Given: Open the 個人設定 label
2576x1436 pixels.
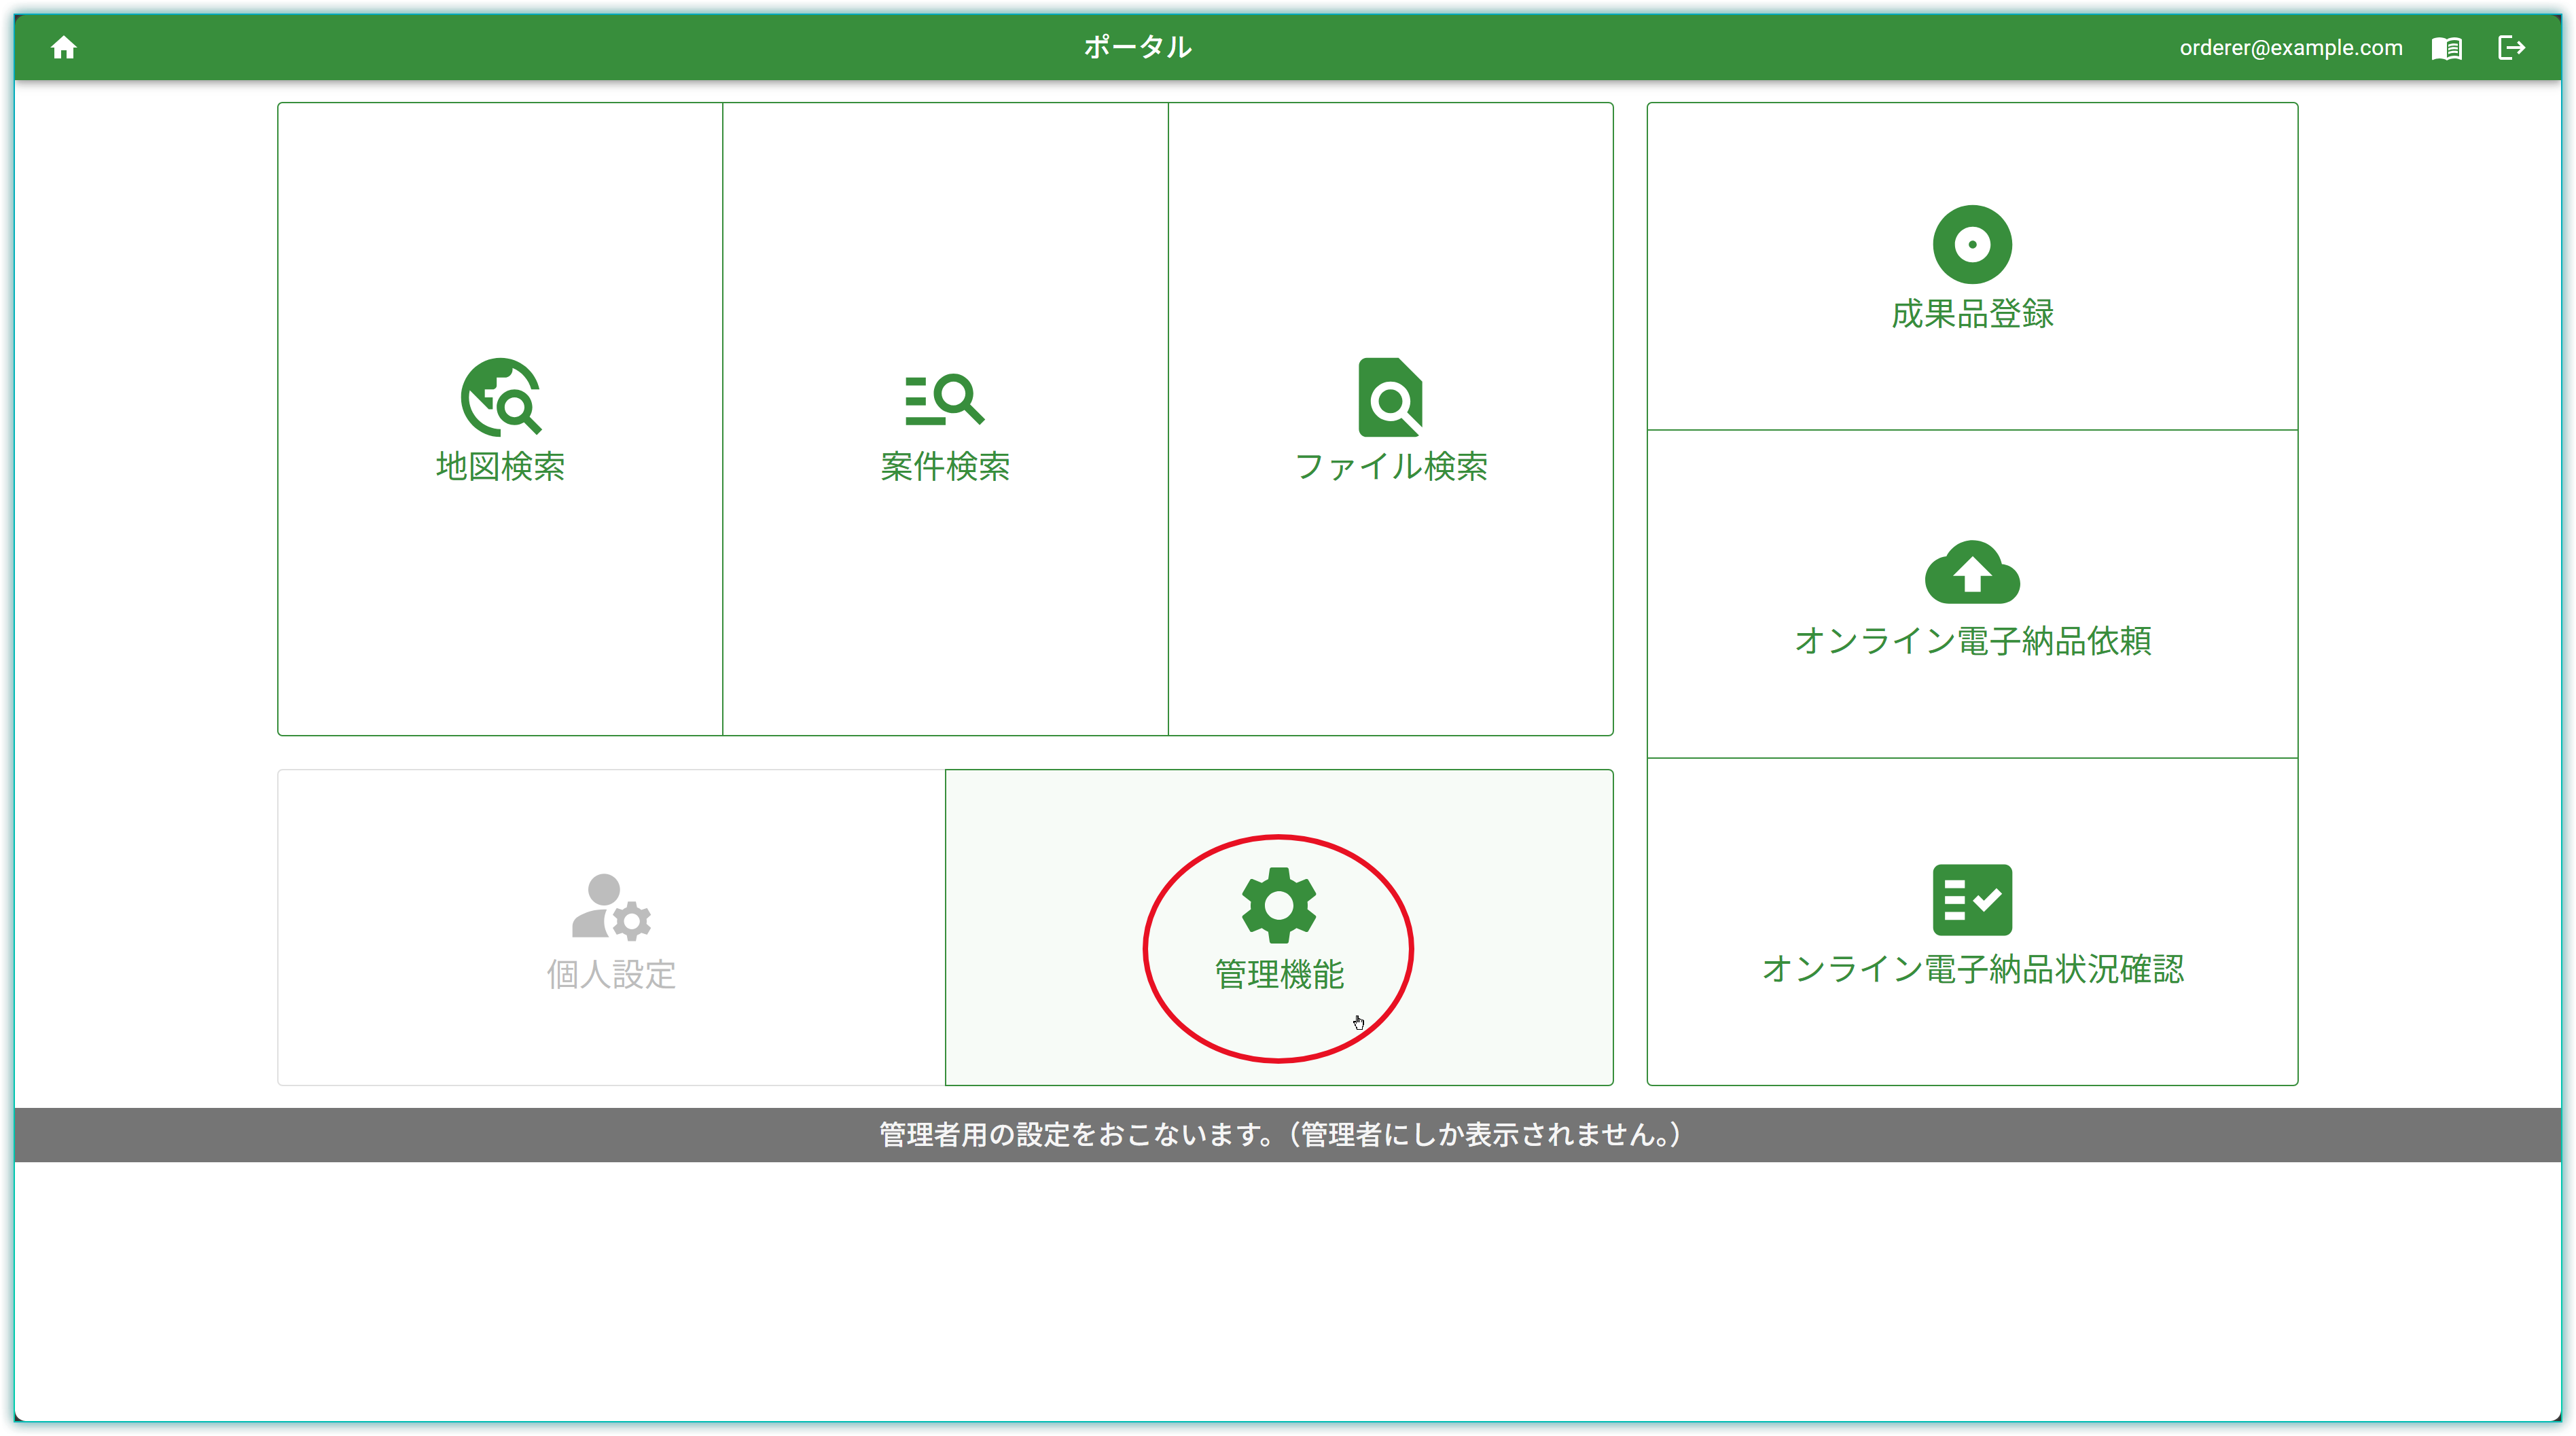Looking at the screenshot, I should click(611, 974).
